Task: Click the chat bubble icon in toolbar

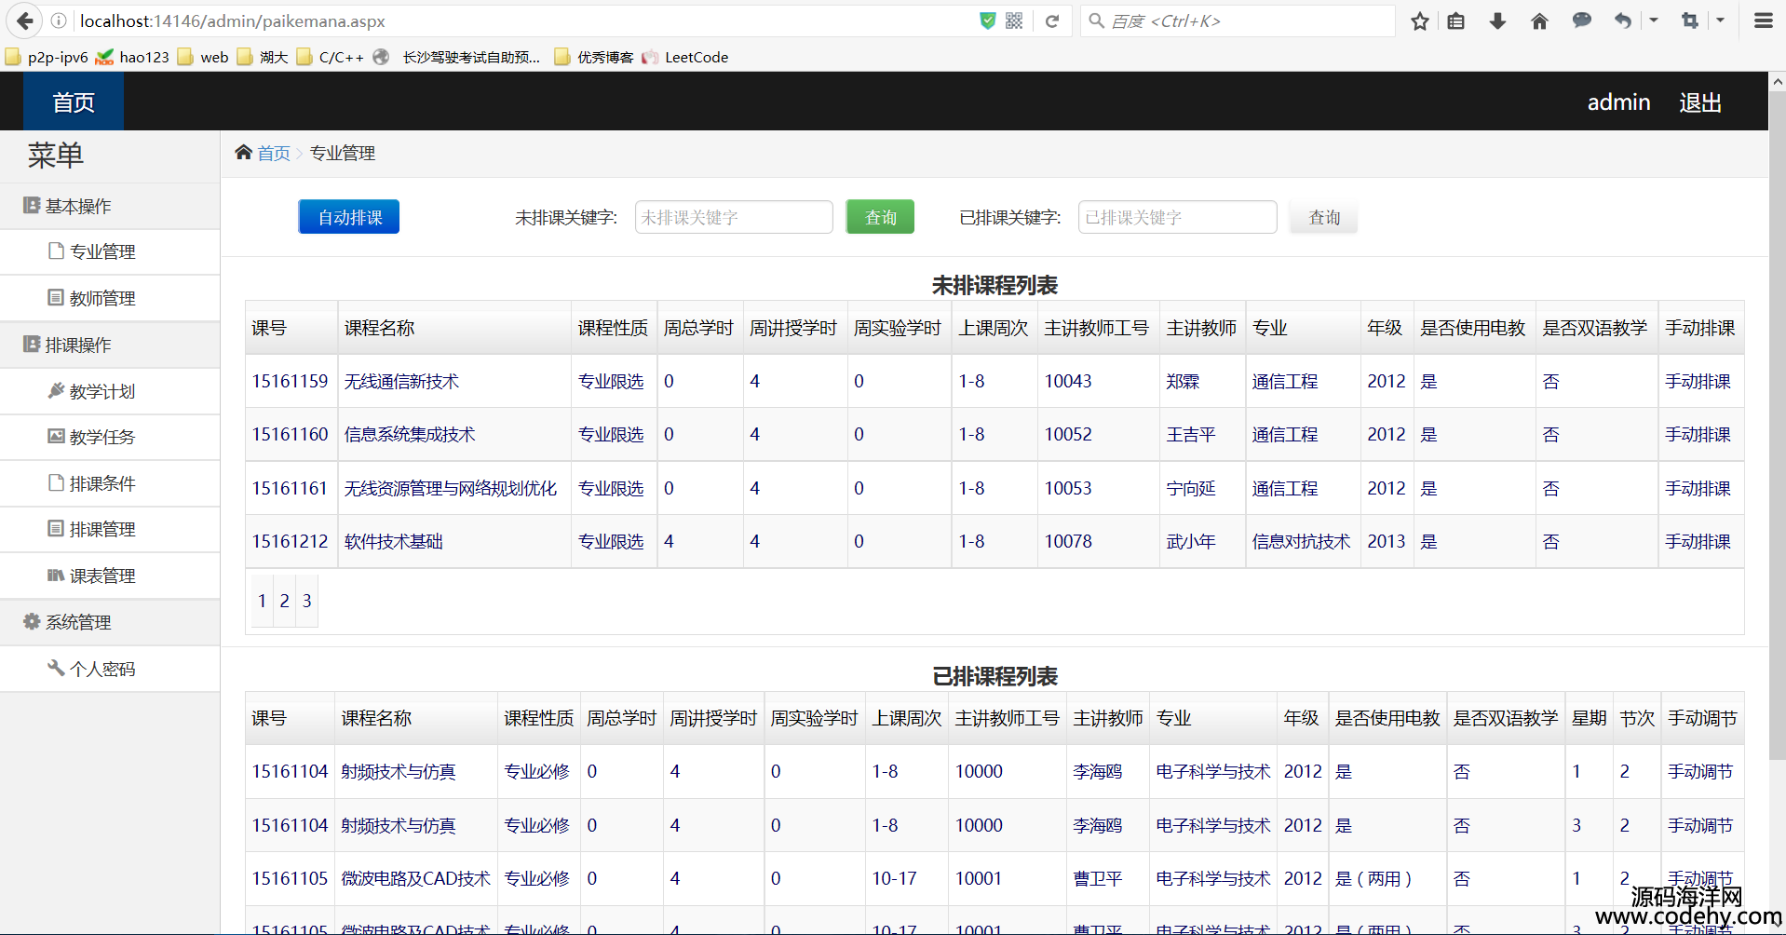Action: point(1581,20)
